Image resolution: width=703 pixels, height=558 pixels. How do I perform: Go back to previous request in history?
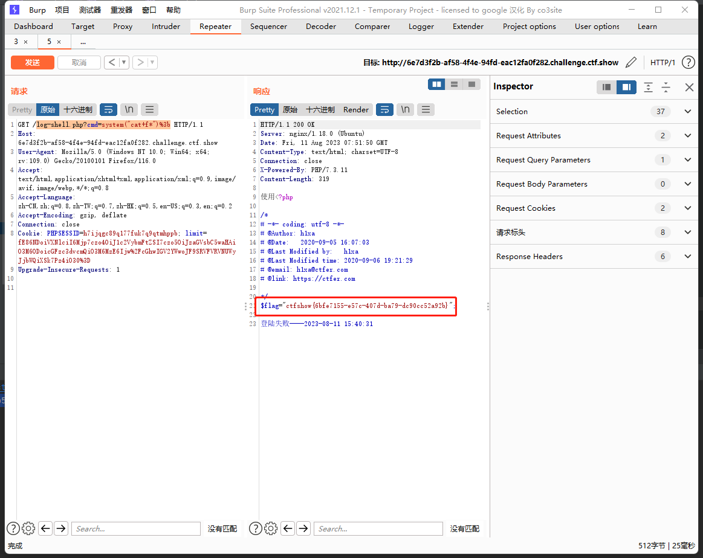pos(112,62)
